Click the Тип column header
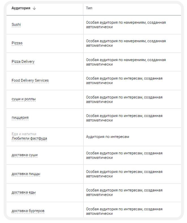 pyautogui.click(x=89, y=8)
